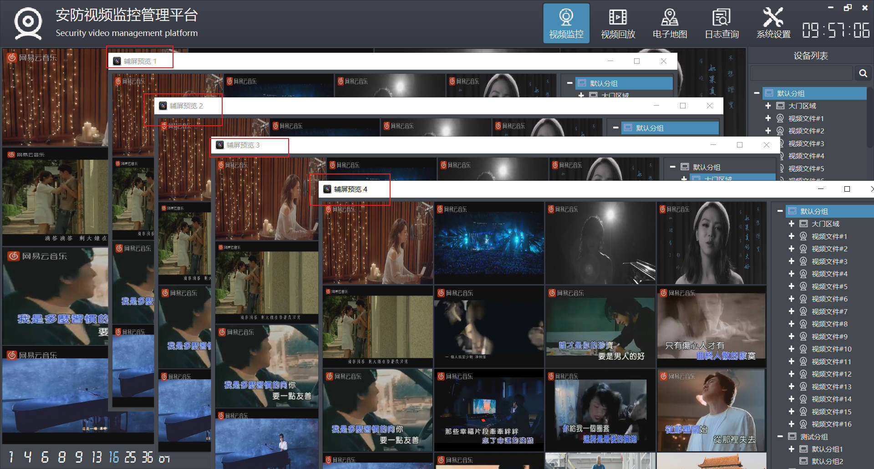Expand 默认分组1 in 辅屏预览 4 tree
Image resolution: width=874 pixels, height=469 pixels.
click(791, 449)
